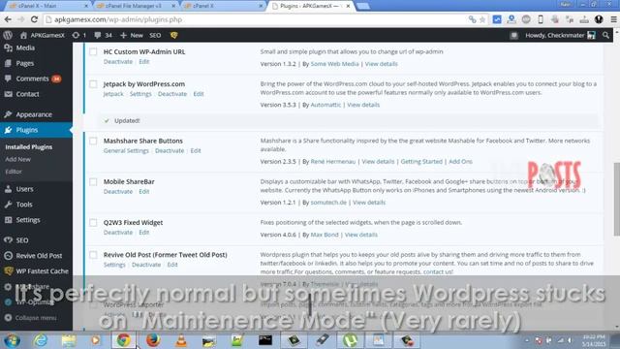This screenshot has width=620, height=349.
Task: Open uTorrent from the taskbar
Action: [350, 340]
